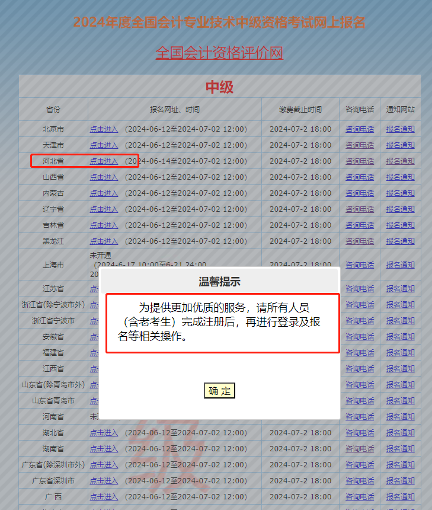Screen dimensions: 432x510
Task: Click 点击进入 in the 天津市 row
Action: click(x=104, y=145)
